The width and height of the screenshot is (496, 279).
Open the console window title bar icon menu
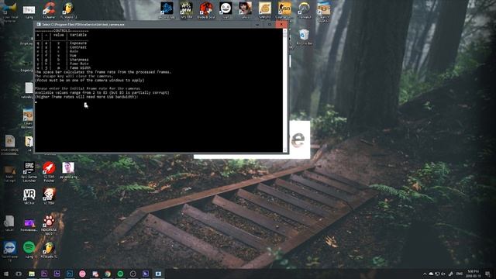(38, 24)
